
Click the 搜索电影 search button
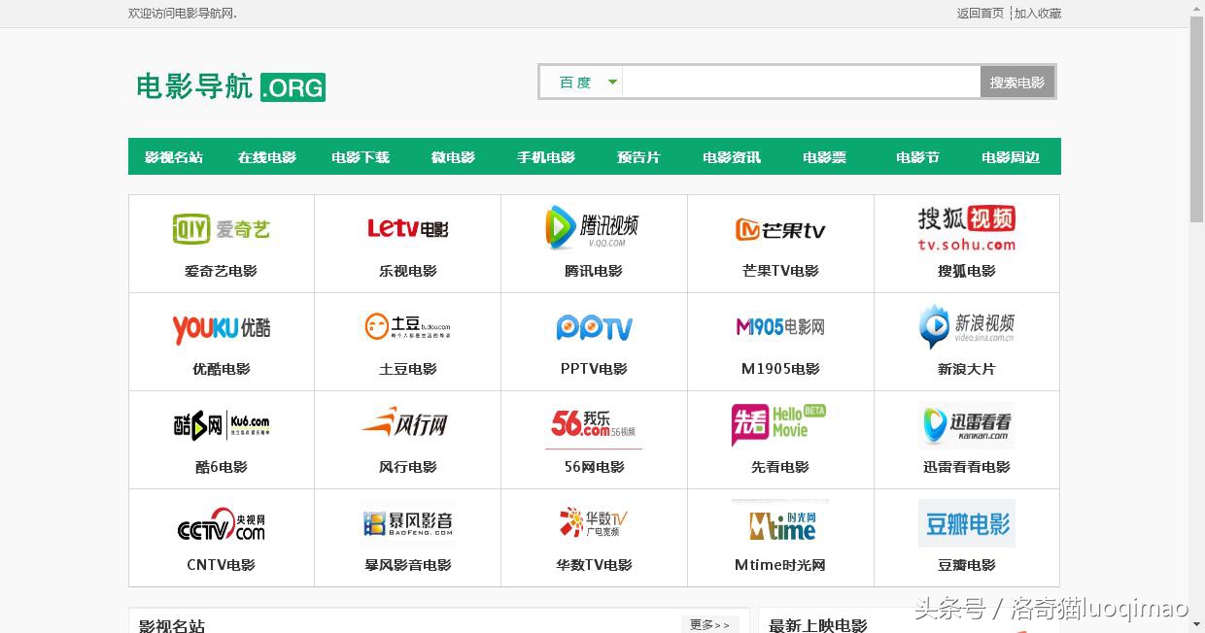point(1017,82)
